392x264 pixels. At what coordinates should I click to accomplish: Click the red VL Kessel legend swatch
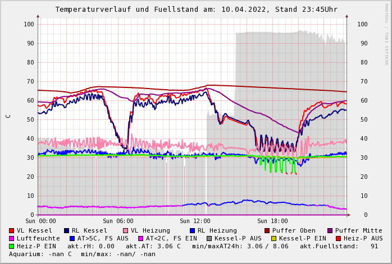pos(12,230)
